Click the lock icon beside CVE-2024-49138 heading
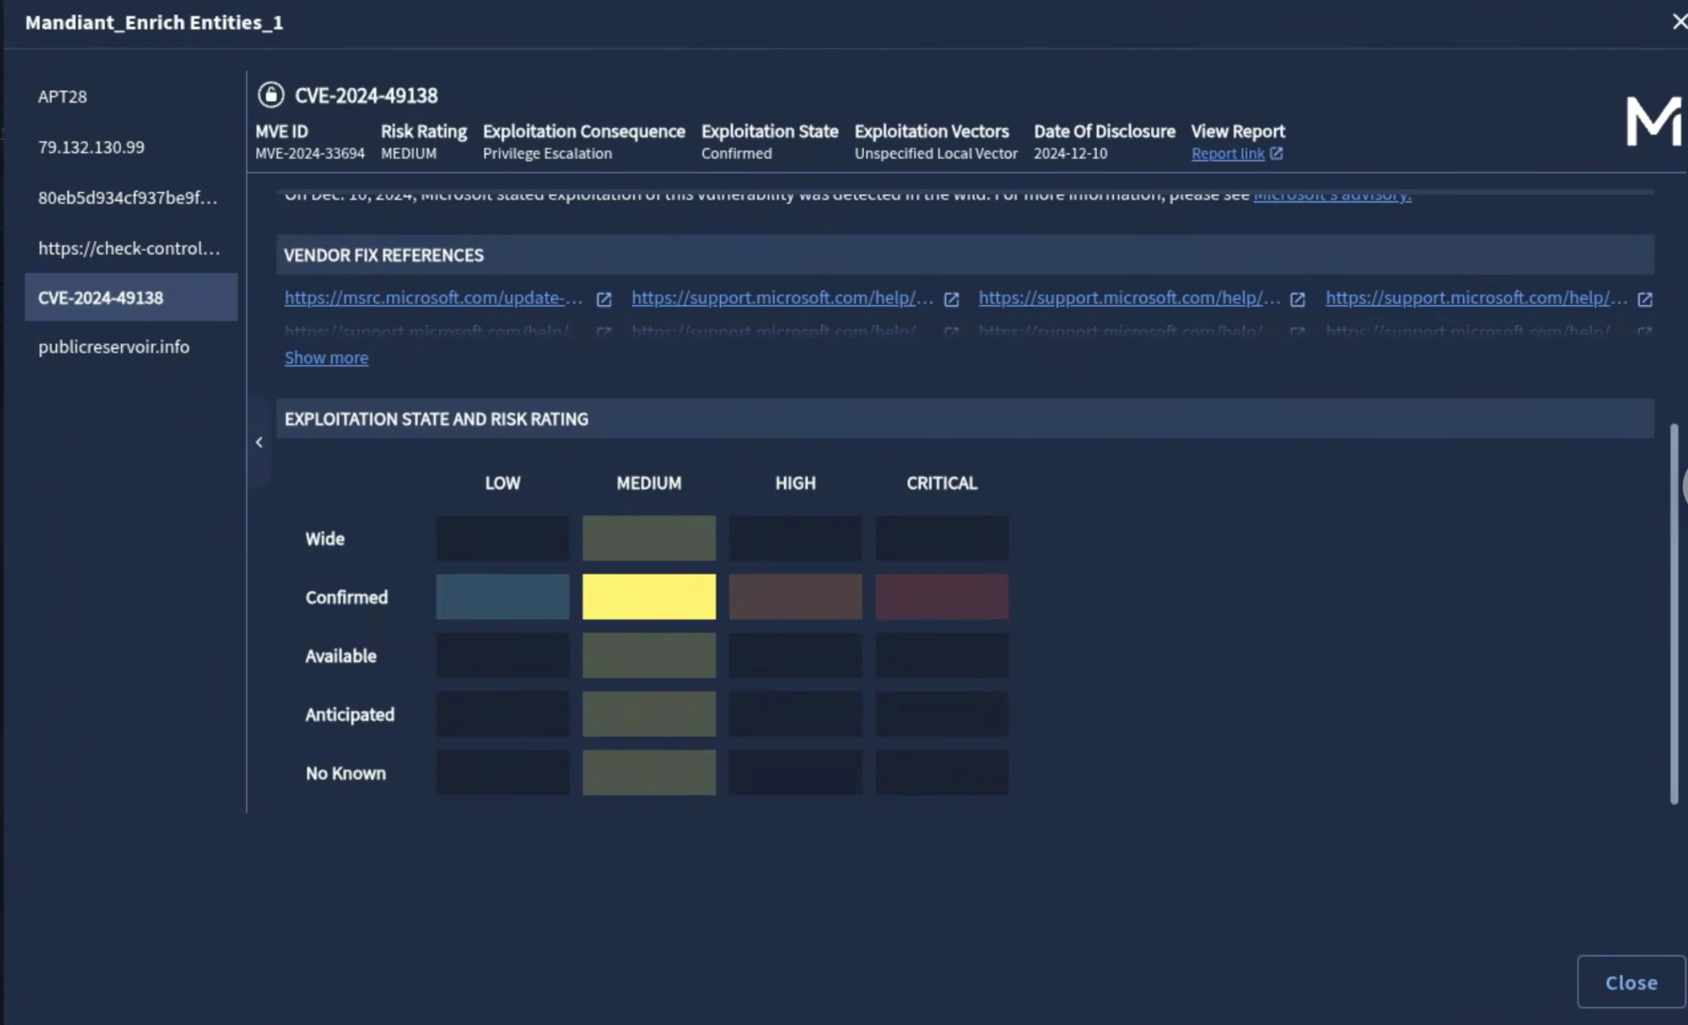Viewport: 1688px width, 1025px height. coord(271,94)
